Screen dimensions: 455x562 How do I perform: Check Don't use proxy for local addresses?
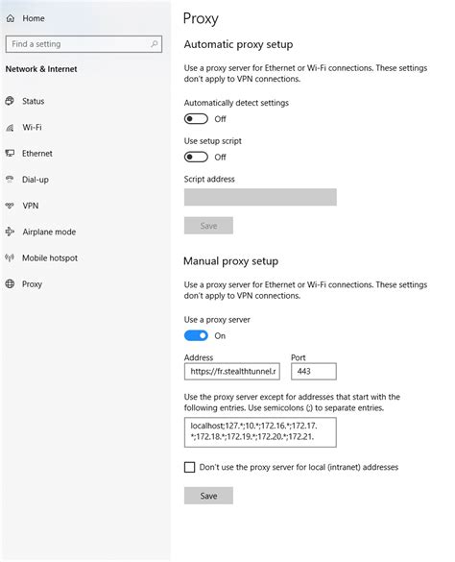[189, 467]
